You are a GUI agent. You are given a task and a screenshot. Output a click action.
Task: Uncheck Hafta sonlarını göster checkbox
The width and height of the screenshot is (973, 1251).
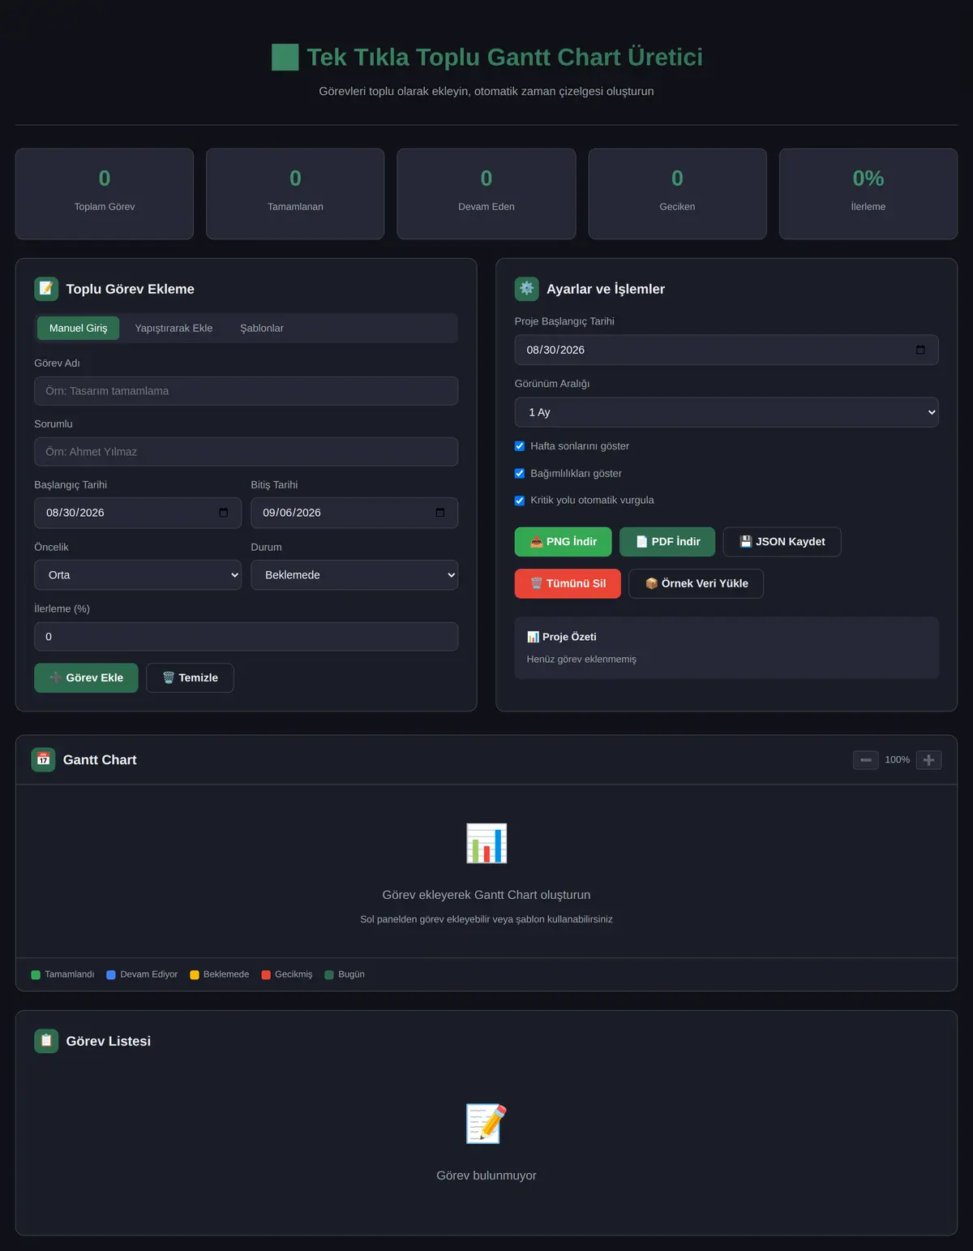point(520,446)
